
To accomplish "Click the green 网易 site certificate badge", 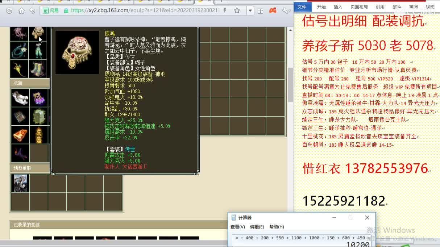I will (51, 11).
